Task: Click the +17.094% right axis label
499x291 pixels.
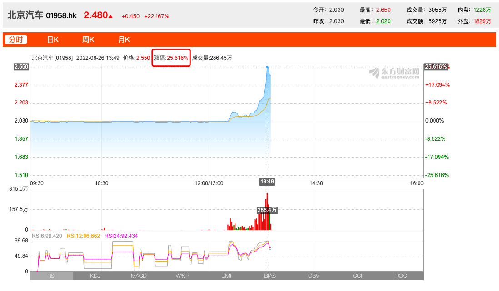Action: pyautogui.click(x=438, y=85)
